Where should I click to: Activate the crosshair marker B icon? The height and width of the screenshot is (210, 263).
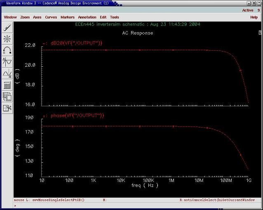(x=7, y=74)
